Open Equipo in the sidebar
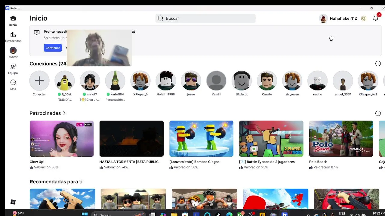The image size is (385, 216). [13, 66]
